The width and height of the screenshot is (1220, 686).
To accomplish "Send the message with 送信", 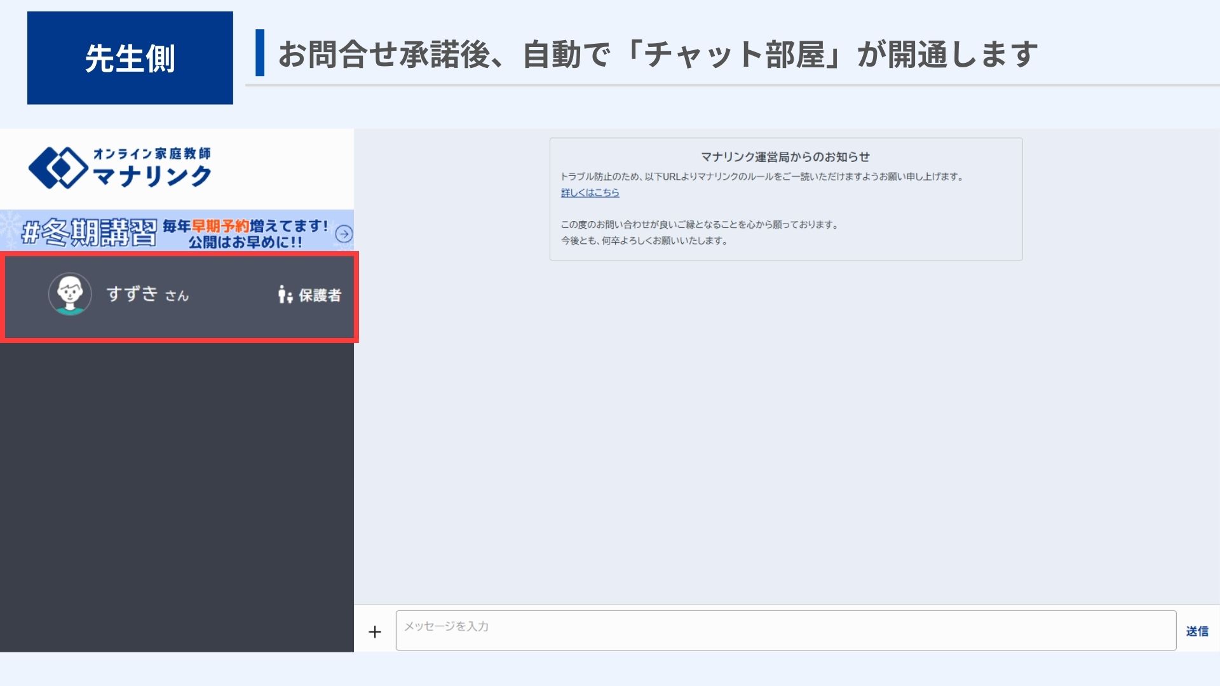I will coord(1197,631).
